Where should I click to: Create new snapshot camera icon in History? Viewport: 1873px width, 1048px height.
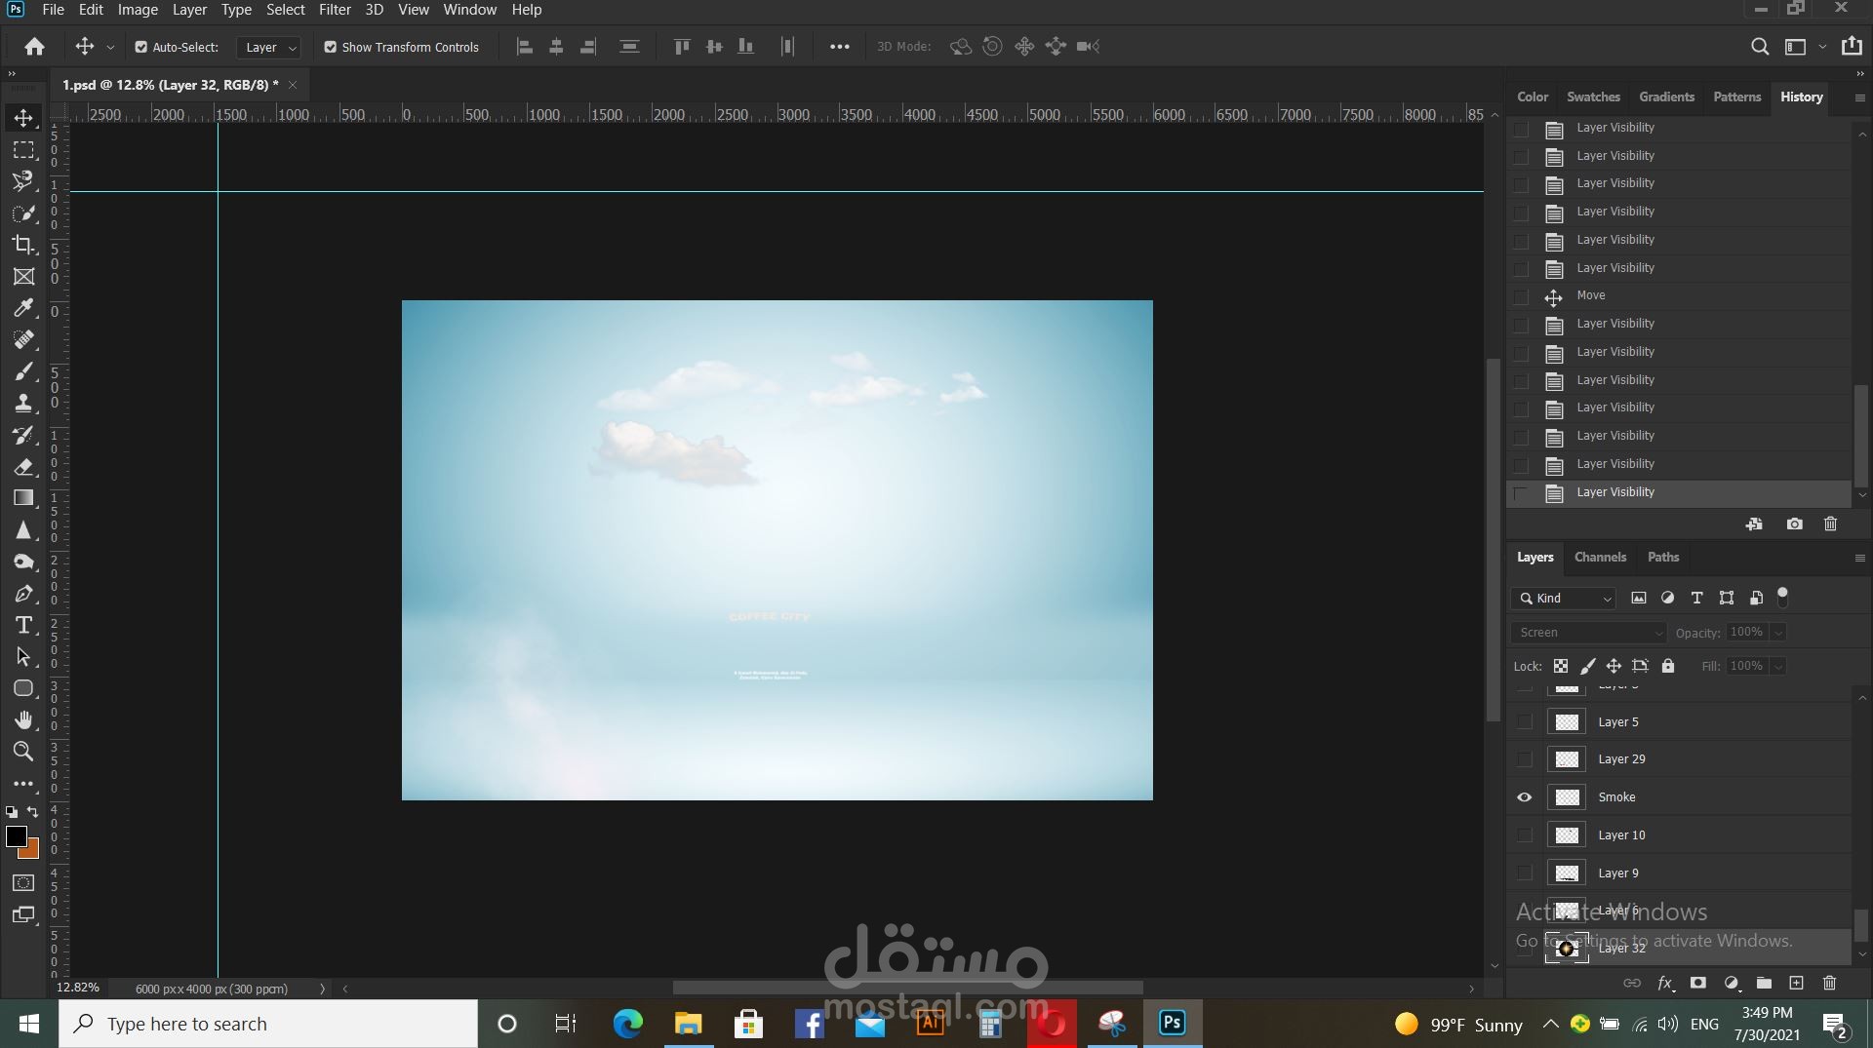point(1794,524)
